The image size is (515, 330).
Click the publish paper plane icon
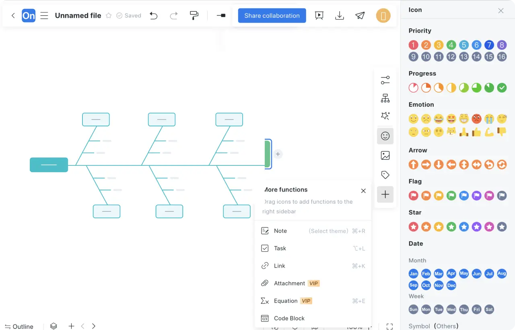point(360,16)
